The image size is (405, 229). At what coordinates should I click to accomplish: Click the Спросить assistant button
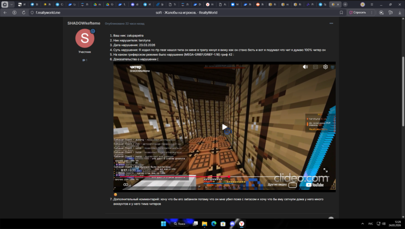click(358, 13)
